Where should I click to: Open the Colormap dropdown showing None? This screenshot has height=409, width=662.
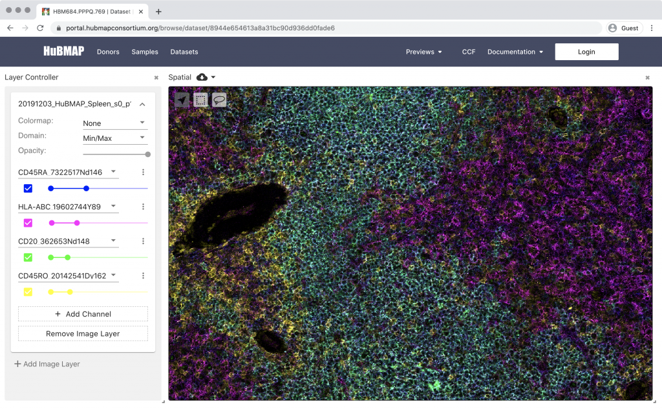[x=115, y=122]
